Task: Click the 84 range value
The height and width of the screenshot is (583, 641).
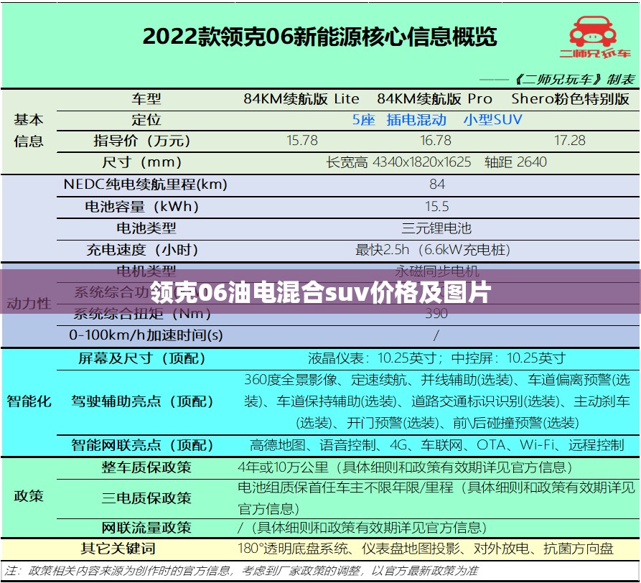Action: tap(437, 185)
